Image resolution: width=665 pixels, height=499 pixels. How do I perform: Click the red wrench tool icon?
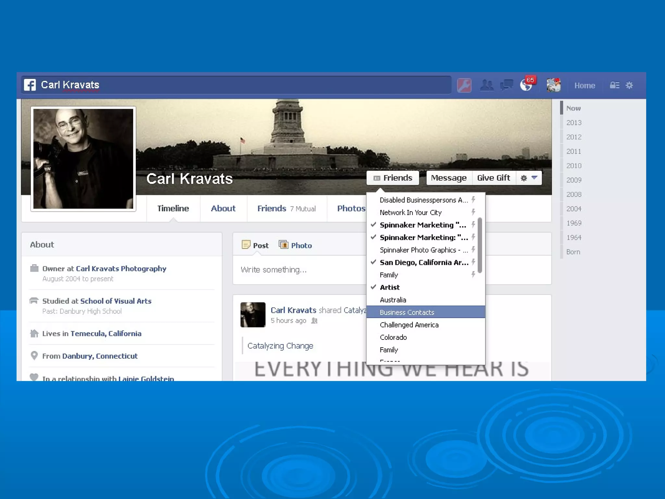[464, 85]
